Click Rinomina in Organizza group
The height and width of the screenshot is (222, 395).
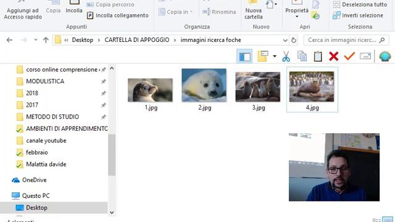[219, 12]
